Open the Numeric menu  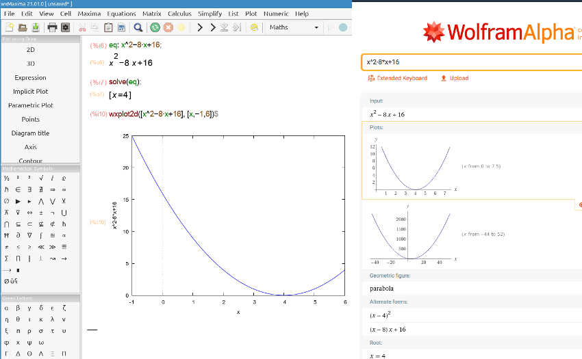pos(276,14)
